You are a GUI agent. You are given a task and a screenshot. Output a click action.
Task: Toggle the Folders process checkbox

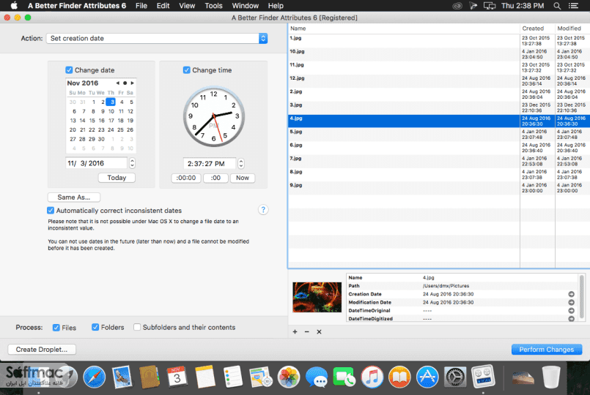tap(95, 327)
